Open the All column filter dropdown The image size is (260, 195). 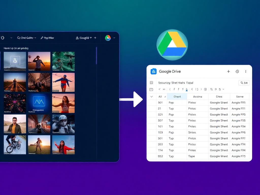click(165, 97)
